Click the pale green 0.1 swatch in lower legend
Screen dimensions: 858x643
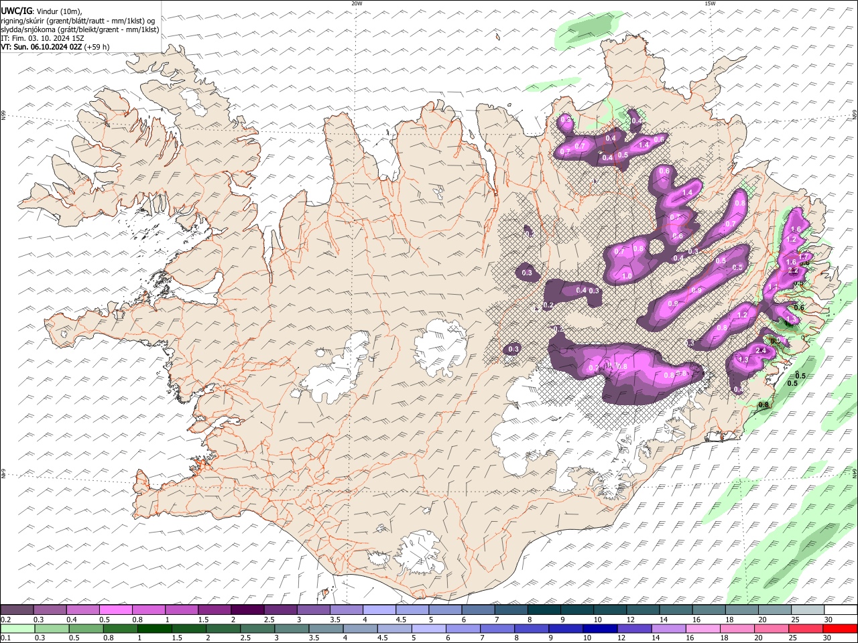coord(17,628)
